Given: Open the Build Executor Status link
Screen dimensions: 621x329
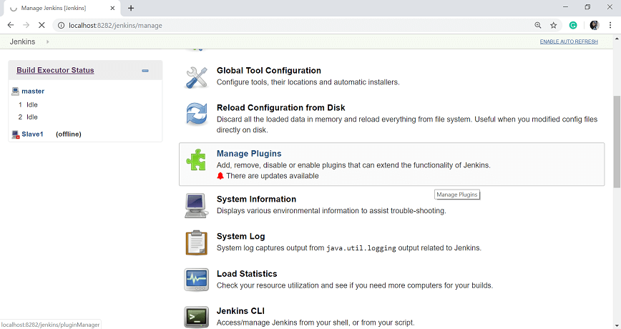Looking at the screenshot, I should pos(55,70).
